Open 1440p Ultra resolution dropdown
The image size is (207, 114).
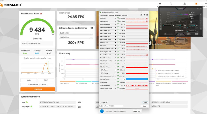pyautogui.click(x=76, y=37)
